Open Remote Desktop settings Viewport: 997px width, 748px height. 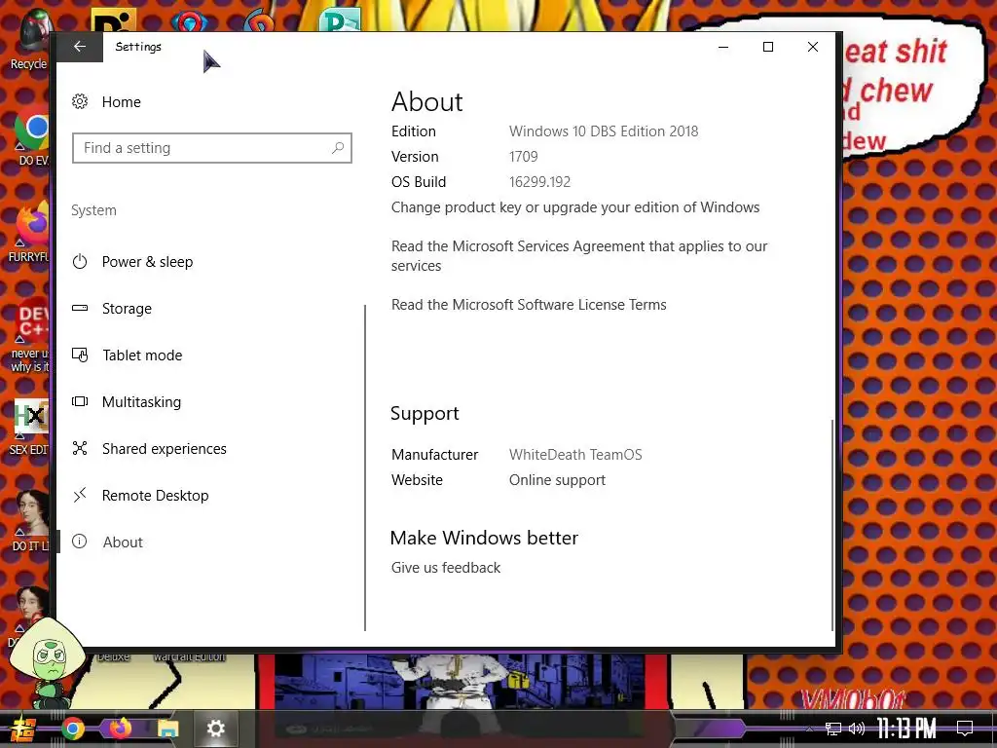point(155,496)
